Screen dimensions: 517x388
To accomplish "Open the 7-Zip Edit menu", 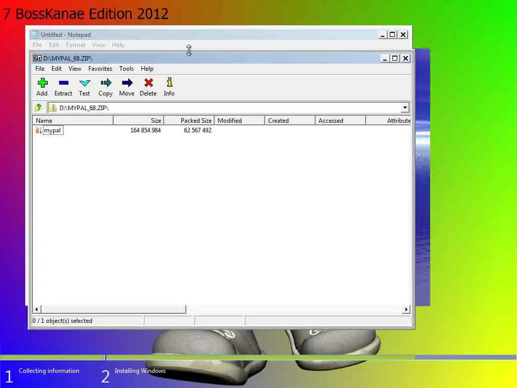I will 57,69.
